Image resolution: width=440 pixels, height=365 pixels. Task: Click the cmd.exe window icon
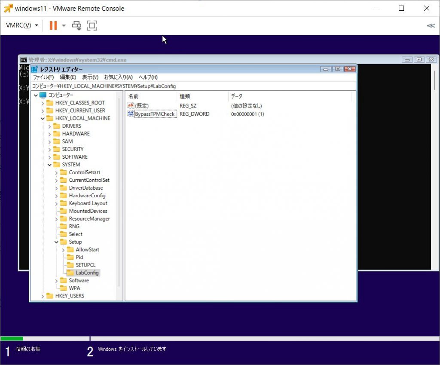[x=24, y=60]
